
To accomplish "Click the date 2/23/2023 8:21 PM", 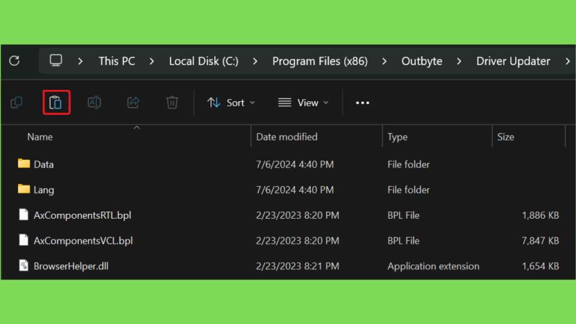I will pyautogui.click(x=298, y=266).
